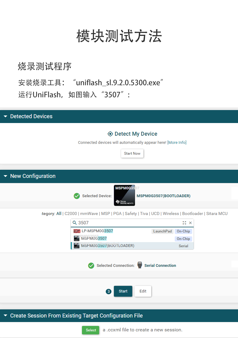Click the MSPM0G3507 chip thumbnail image
Image resolution: width=238 pixels, height=338 pixels.
point(124,195)
